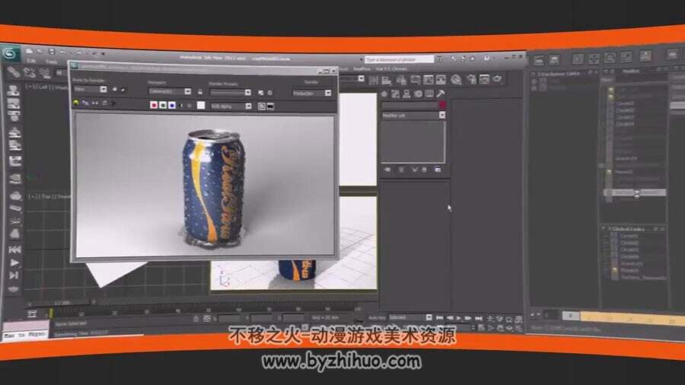685x385 pixels.
Task: Click Clear icon in render window toolbar
Action: (113, 103)
